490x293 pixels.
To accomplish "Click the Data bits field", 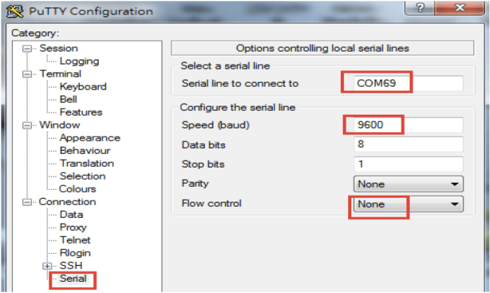I will (x=408, y=144).
